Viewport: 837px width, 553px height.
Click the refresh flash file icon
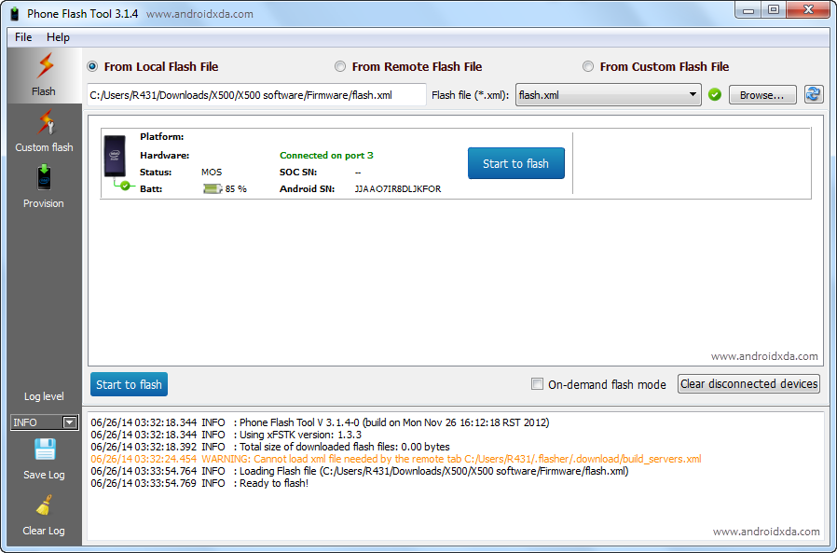814,94
